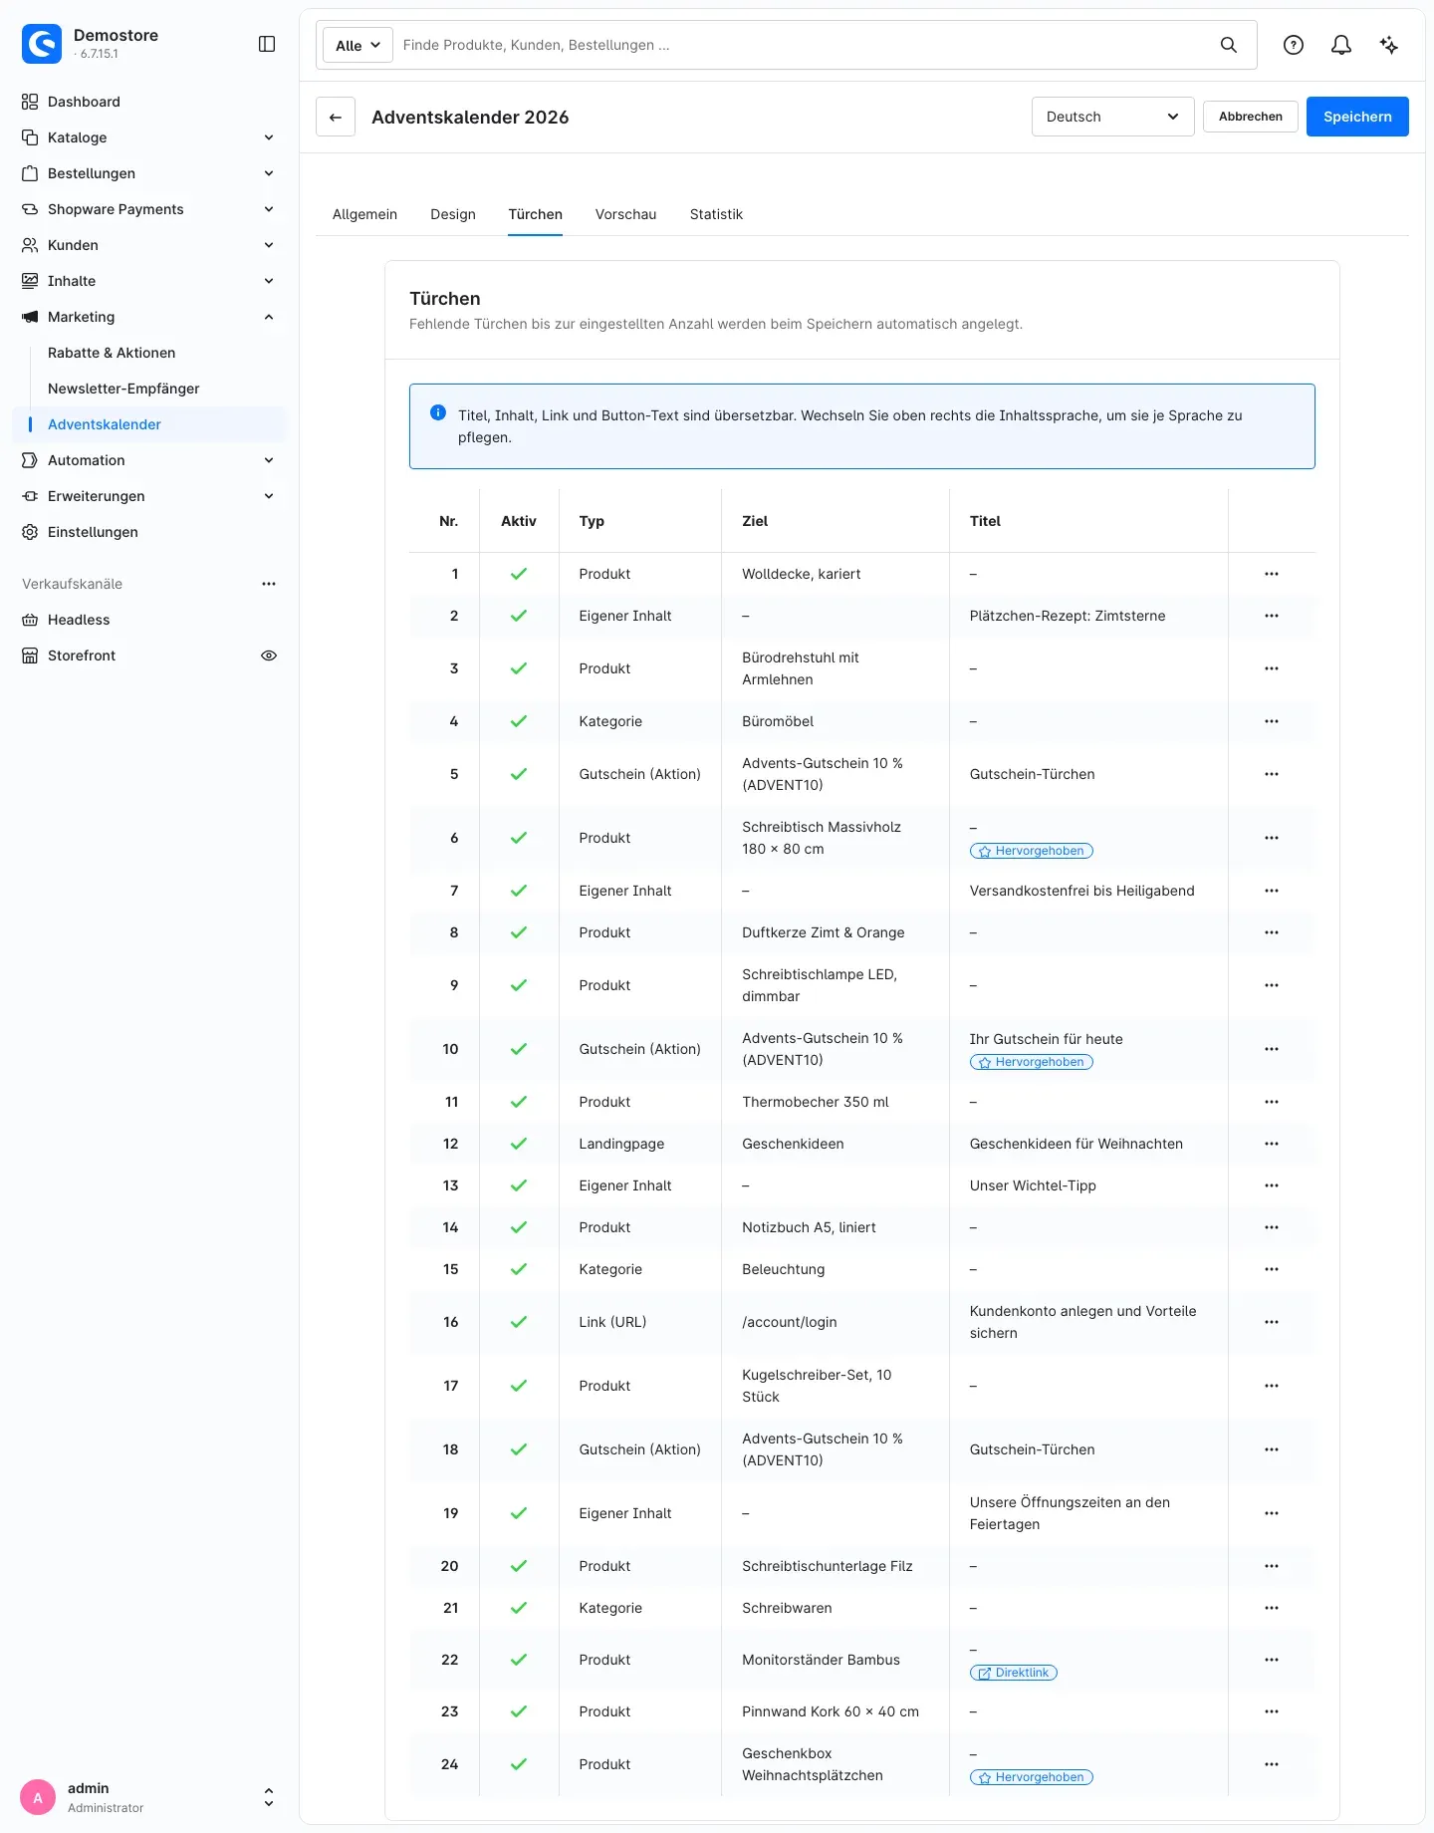Expand the Bestellungen menu chevron

point(269,173)
